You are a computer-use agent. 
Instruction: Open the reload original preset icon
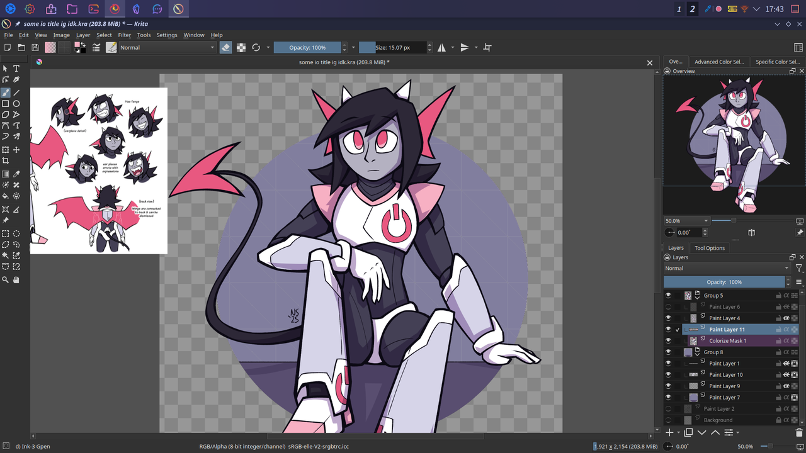point(256,47)
